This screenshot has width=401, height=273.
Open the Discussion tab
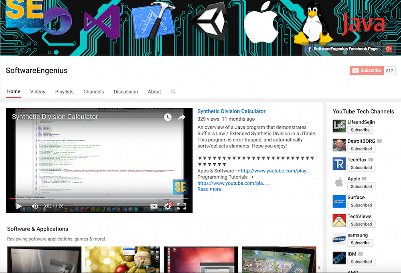click(126, 92)
